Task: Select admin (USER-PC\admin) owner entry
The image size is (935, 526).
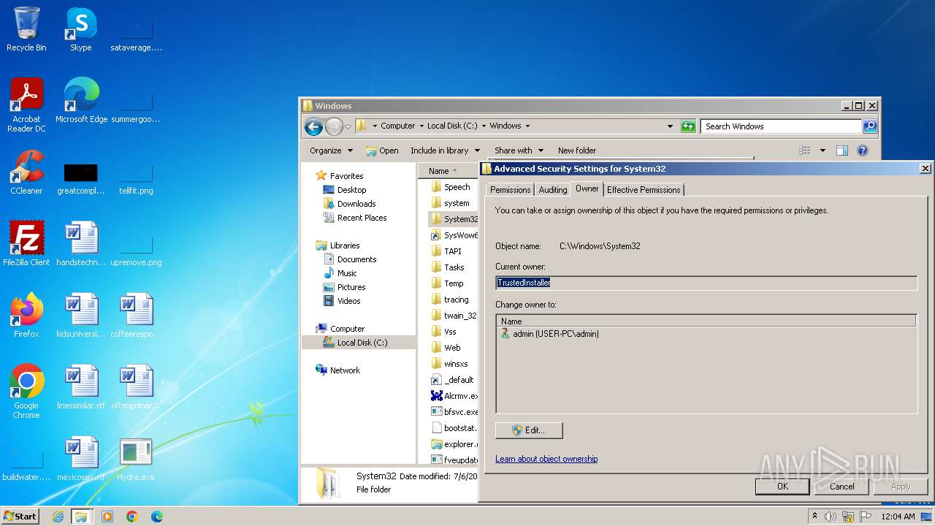Action: coord(549,334)
